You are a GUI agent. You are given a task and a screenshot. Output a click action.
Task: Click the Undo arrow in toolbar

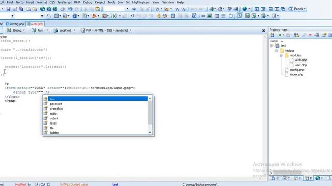[x=70, y=9]
